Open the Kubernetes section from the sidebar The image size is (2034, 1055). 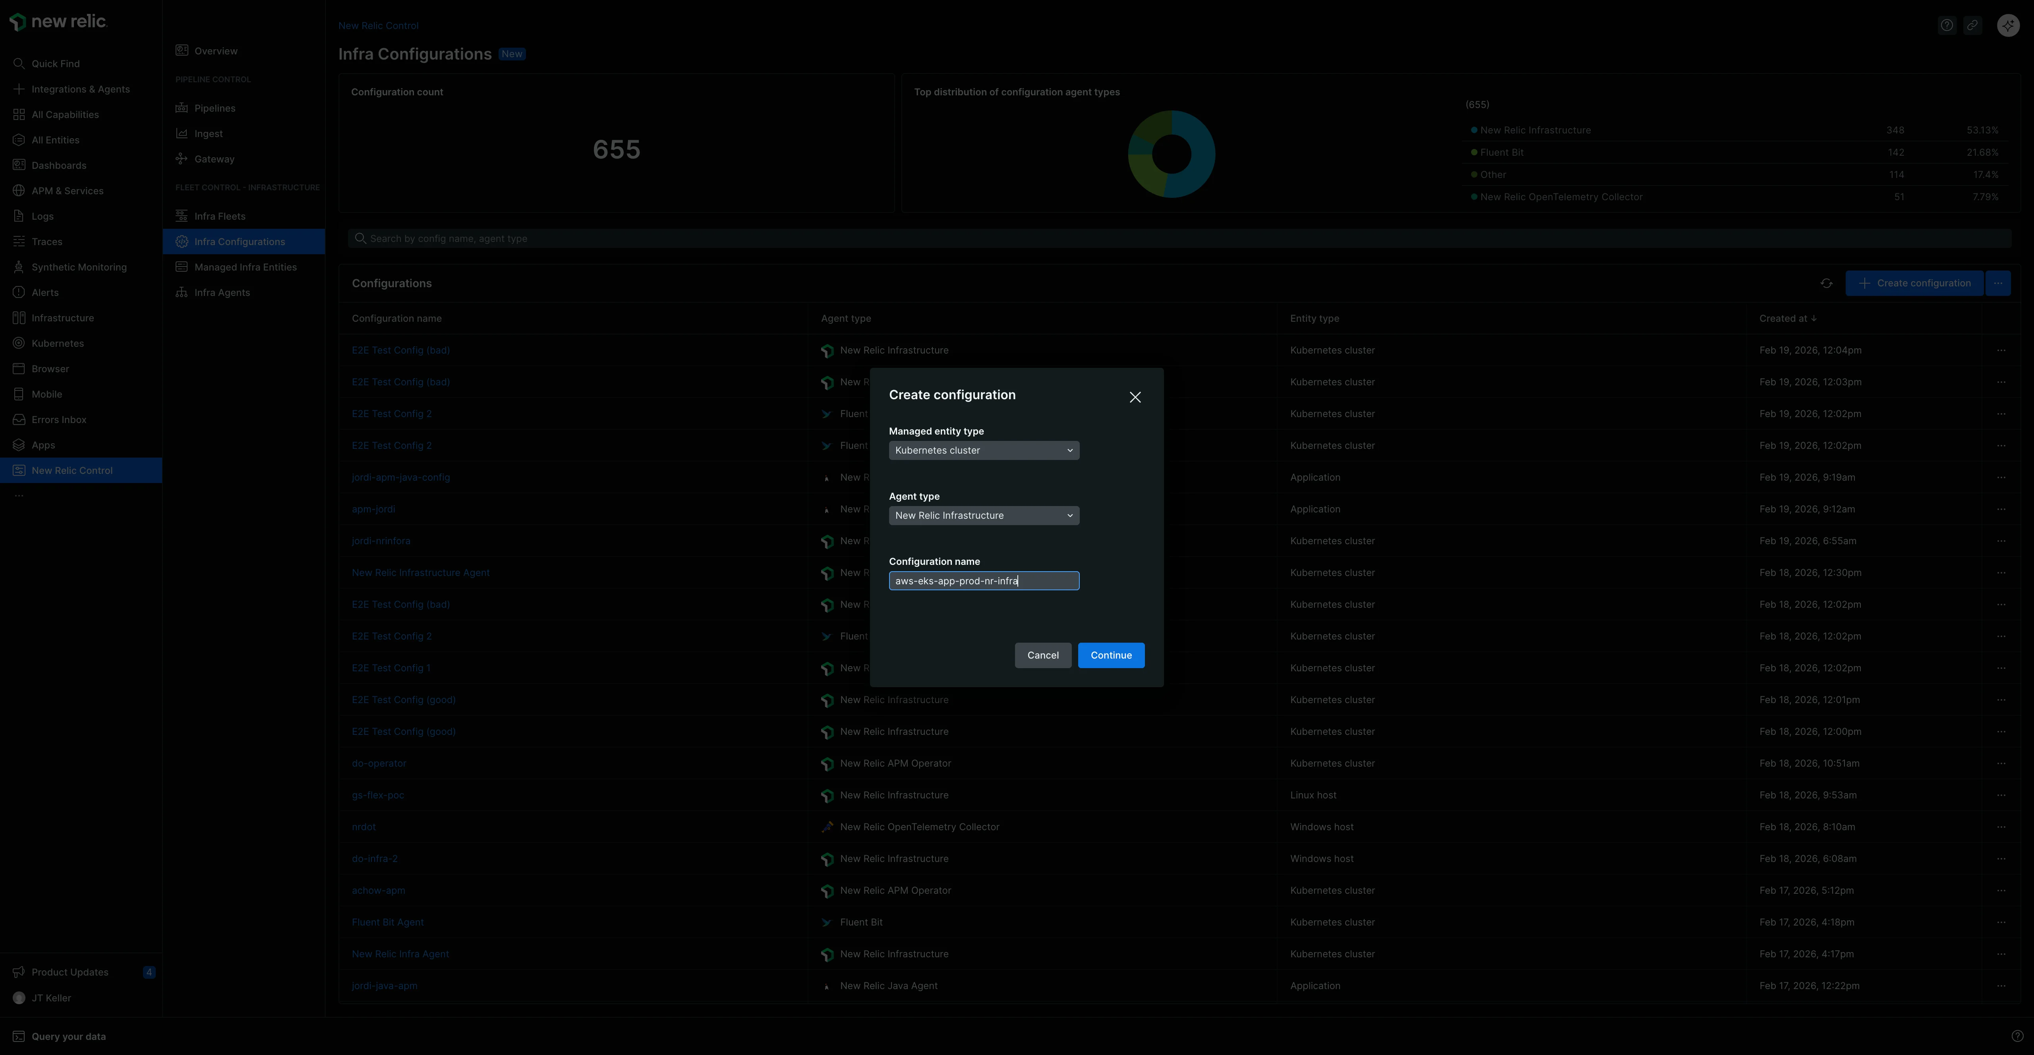(19, 343)
